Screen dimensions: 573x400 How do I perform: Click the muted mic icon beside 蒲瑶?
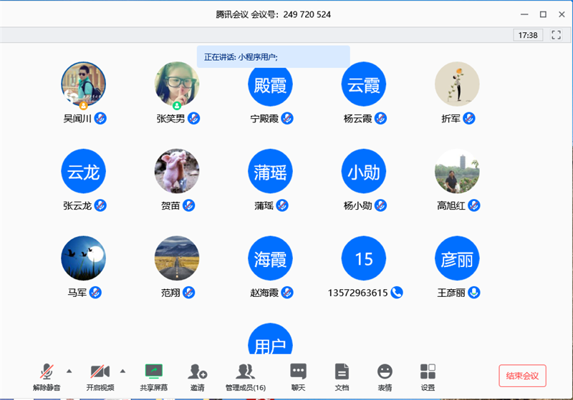pos(282,205)
